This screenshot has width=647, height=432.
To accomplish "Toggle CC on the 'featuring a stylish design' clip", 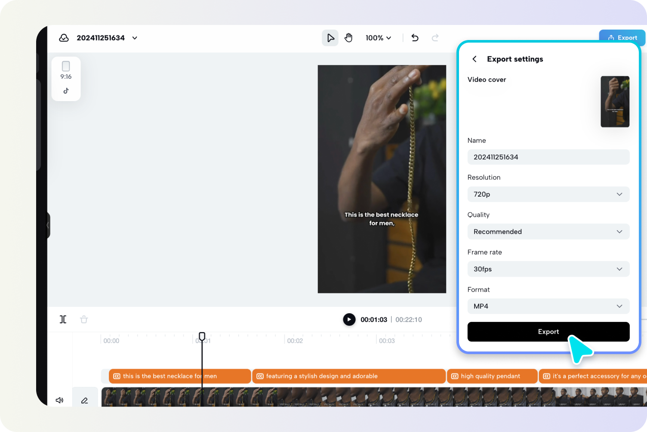I will click(x=260, y=376).
